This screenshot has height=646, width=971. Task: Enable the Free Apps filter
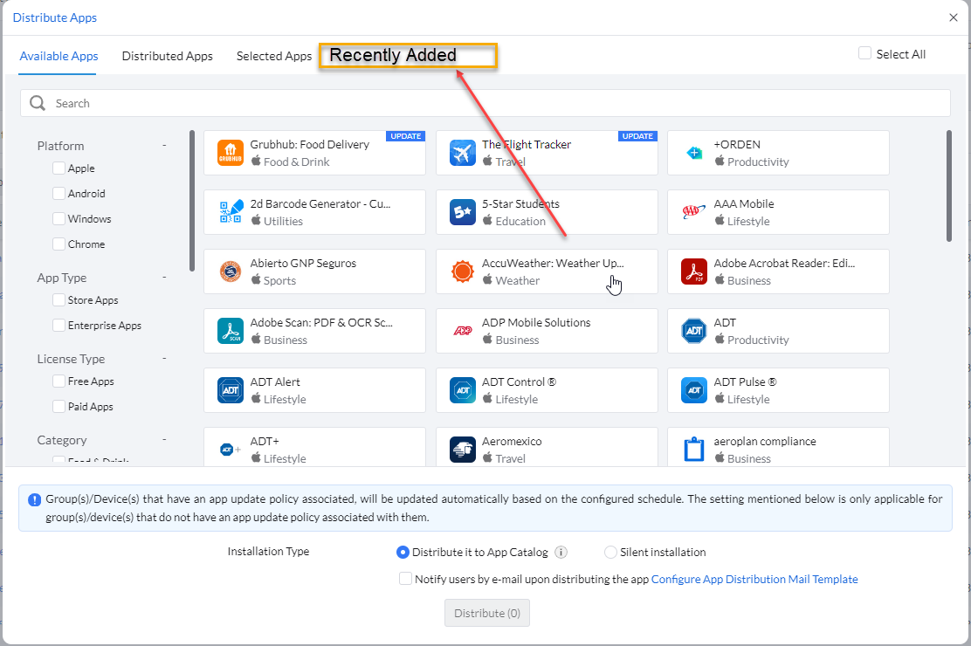click(x=59, y=381)
